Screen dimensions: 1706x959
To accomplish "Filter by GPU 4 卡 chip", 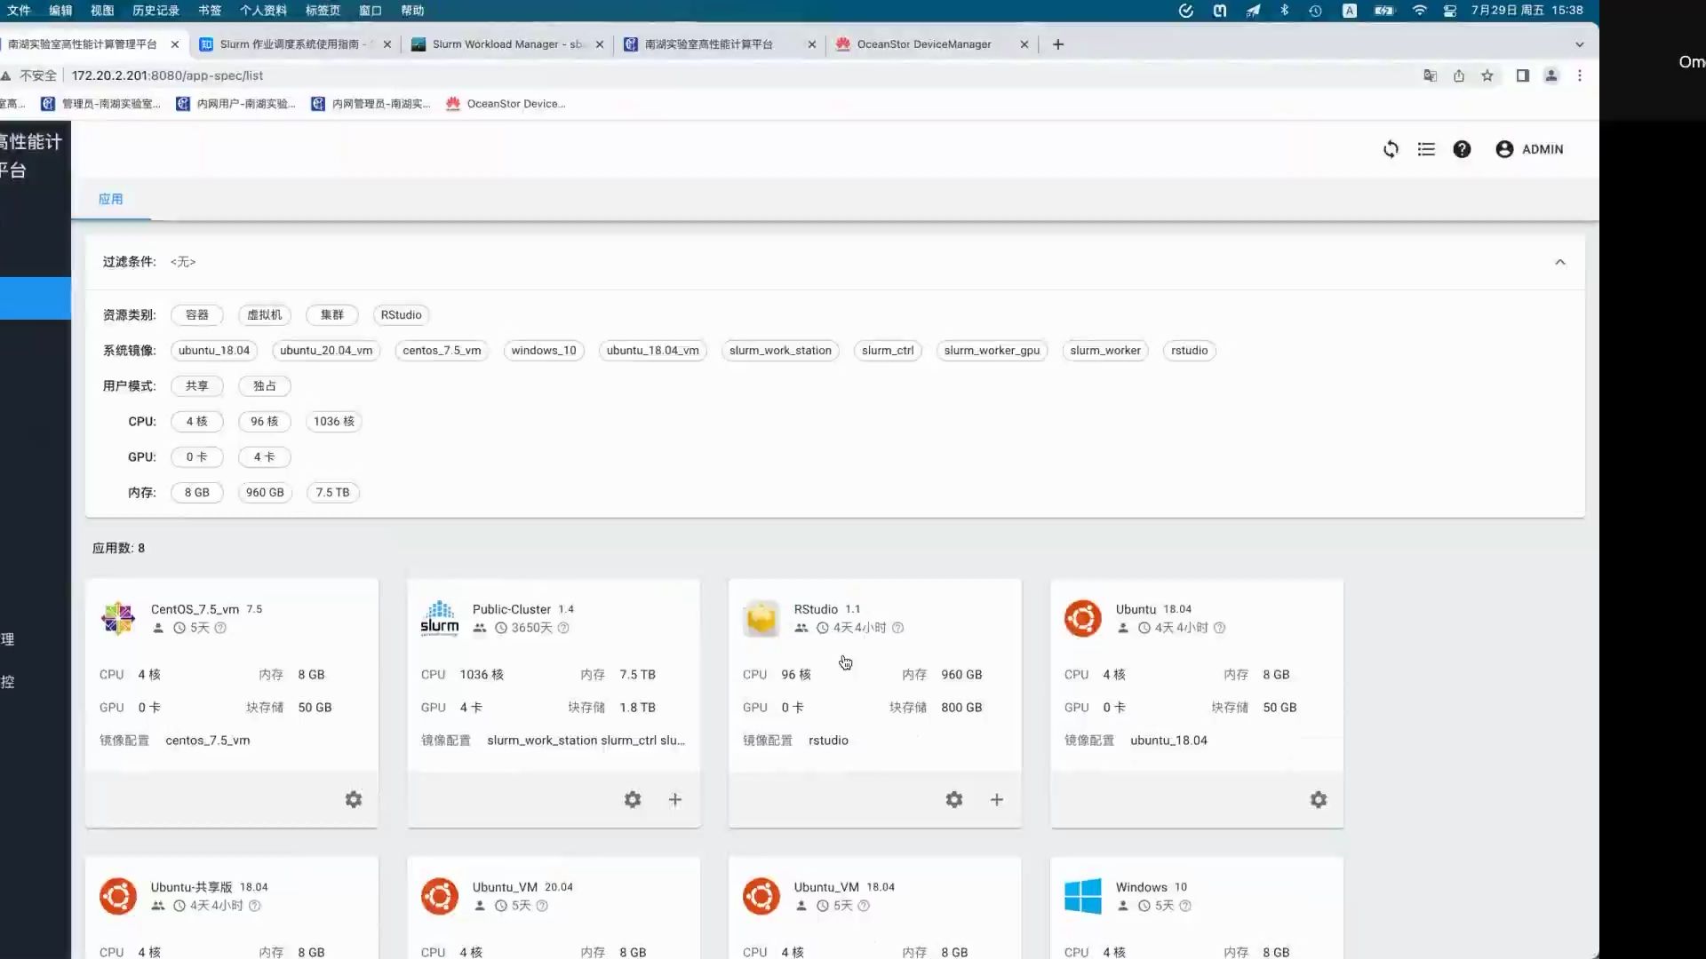I will coord(265,456).
